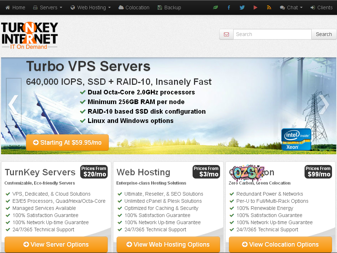Image resolution: width=337 pixels, height=253 pixels.
Task: Click the Intel Xeon badge
Action: [296, 139]
